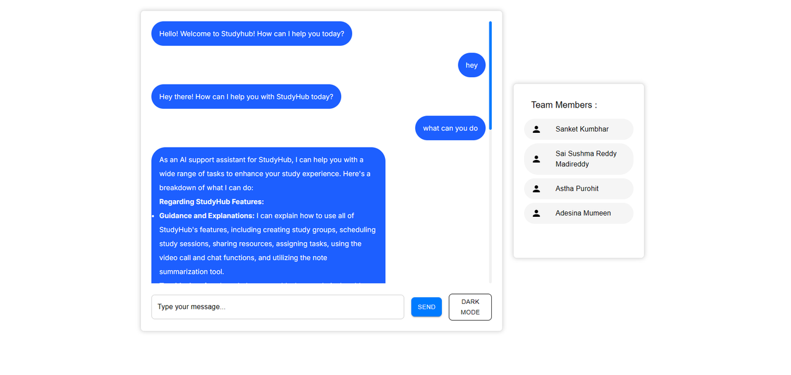The width and height of the screenshot is (791, 375).
Task: Click the user message bubble 'hey'
Action: click(x=472, y=65)
